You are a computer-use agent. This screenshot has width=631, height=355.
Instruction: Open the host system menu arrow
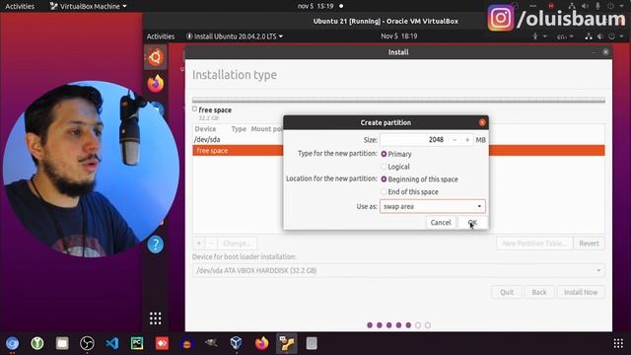pos(622,6)
